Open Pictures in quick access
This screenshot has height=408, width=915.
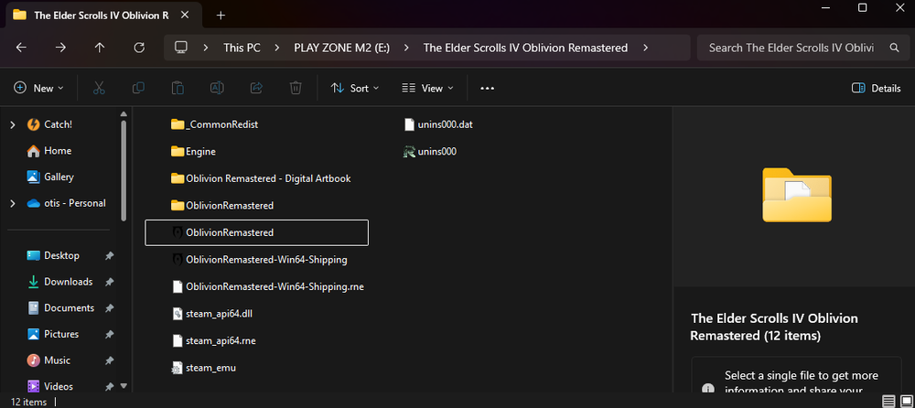tap(61, 335)
